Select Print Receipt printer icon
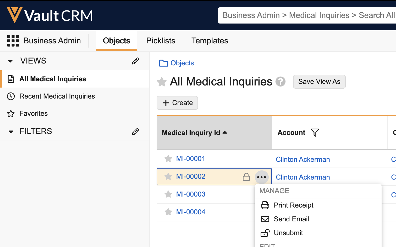The width and height of the screenshot is (396, 247). [265, 205]
